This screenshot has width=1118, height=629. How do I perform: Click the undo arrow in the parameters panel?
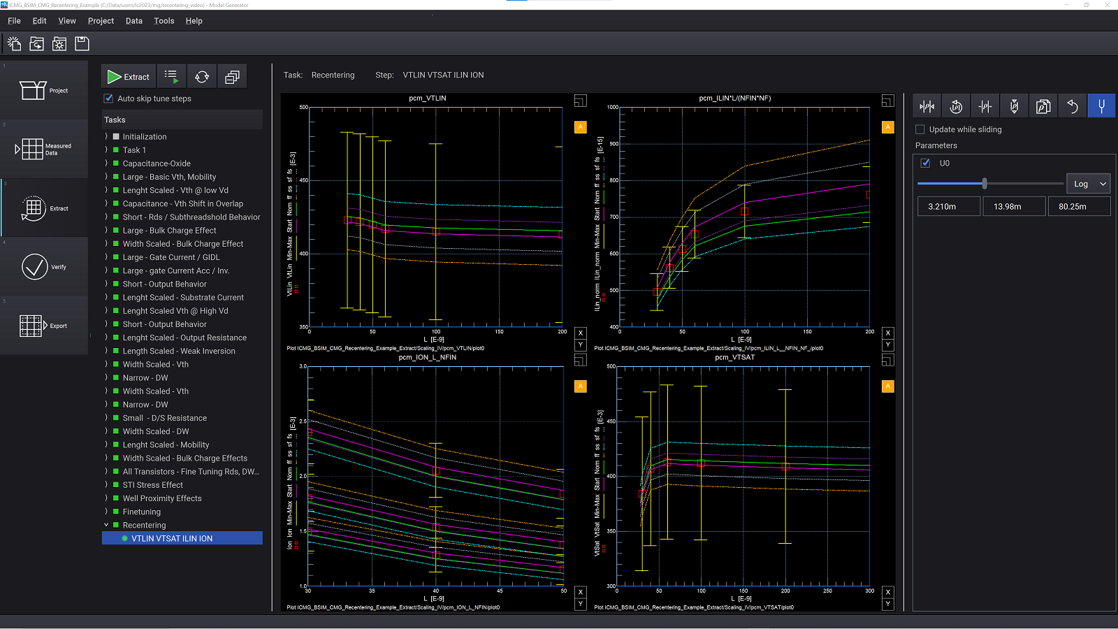tap(1073, 106)
